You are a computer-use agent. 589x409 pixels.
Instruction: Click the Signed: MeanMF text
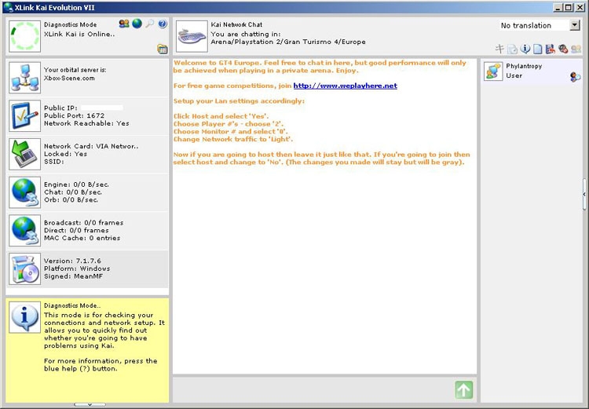73,276
